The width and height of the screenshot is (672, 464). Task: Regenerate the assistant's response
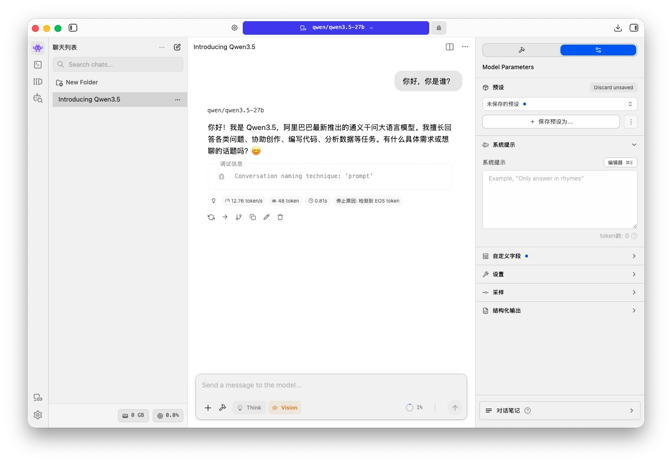[211, 217]
